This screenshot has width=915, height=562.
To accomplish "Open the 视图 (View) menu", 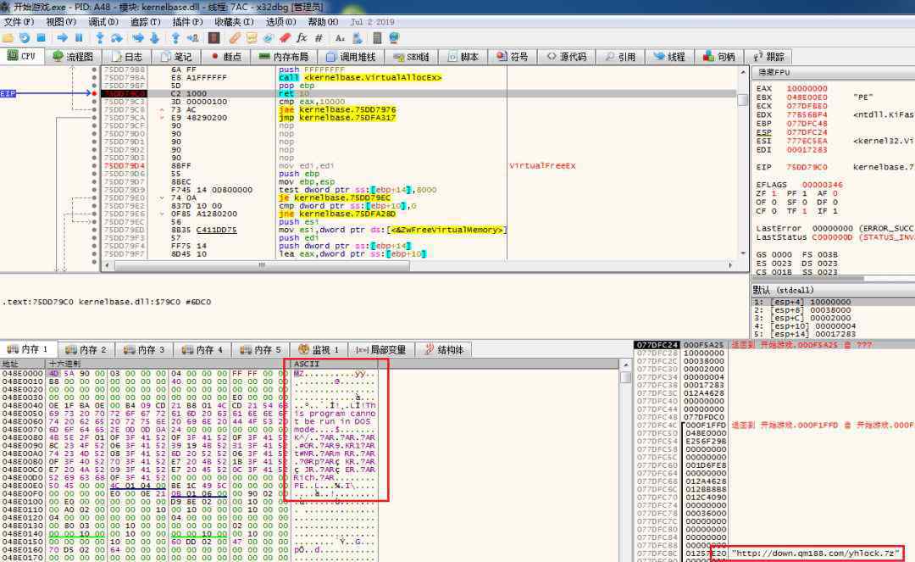I will [61, 21].
